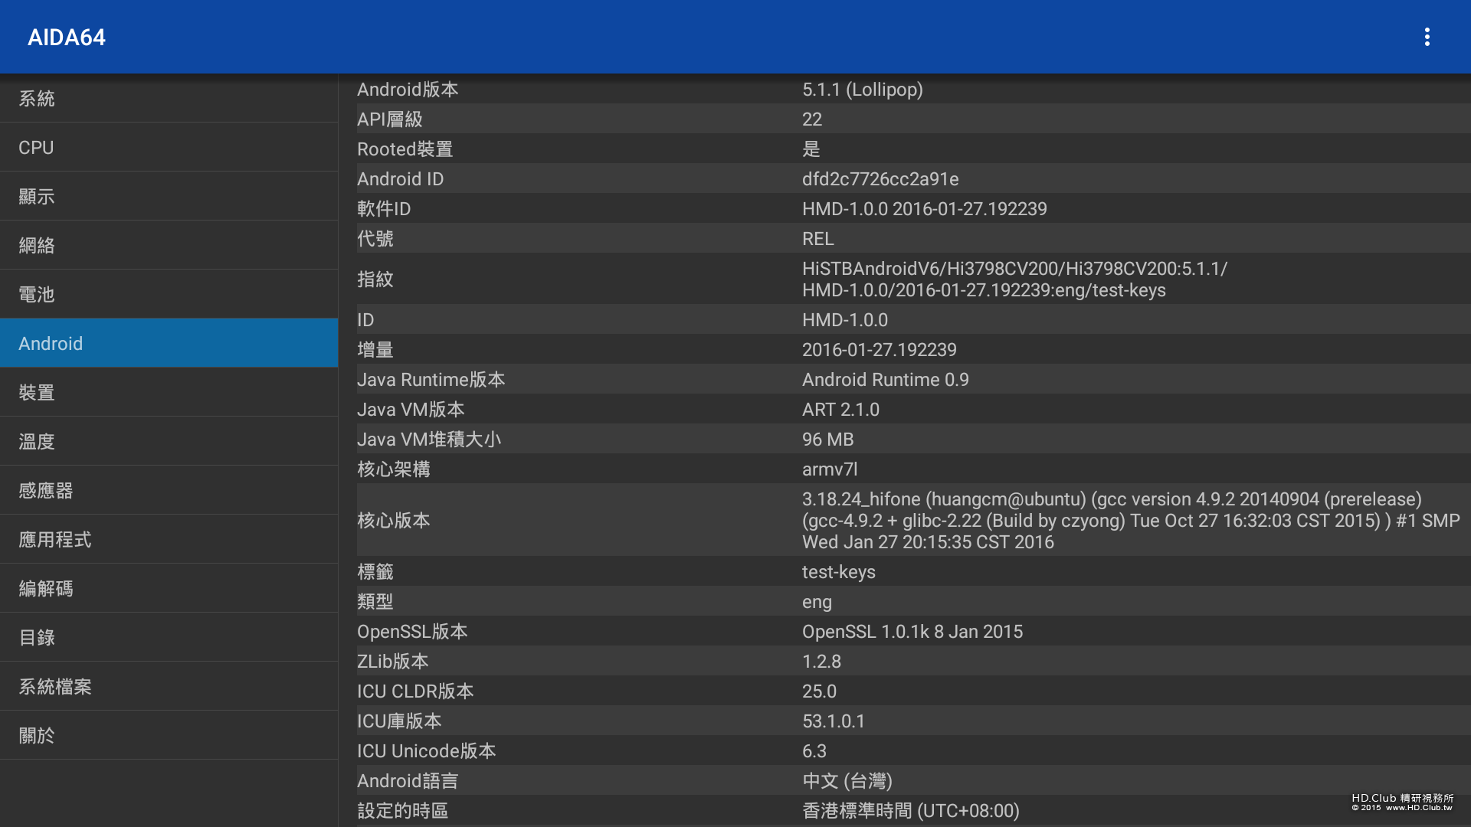Open the 感應器 sidebar entry
Image resolution: width=1471 pixels, height=827 pixels.
(169, 491)
